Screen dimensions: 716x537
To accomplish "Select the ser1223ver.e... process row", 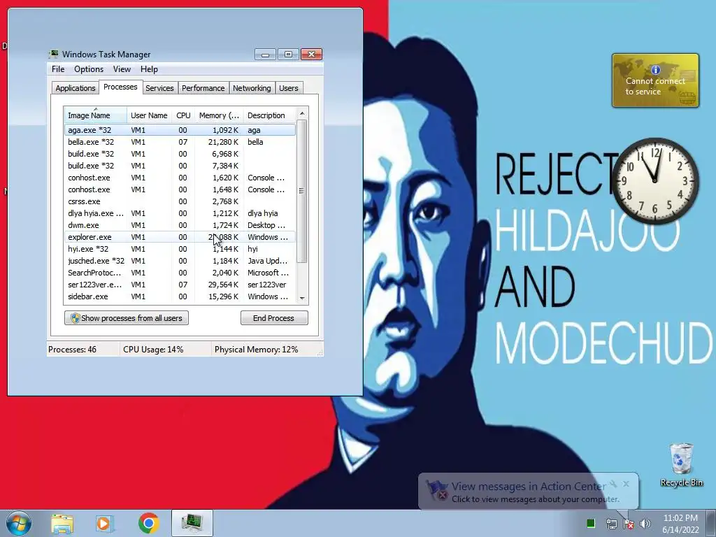I will 180,284.
